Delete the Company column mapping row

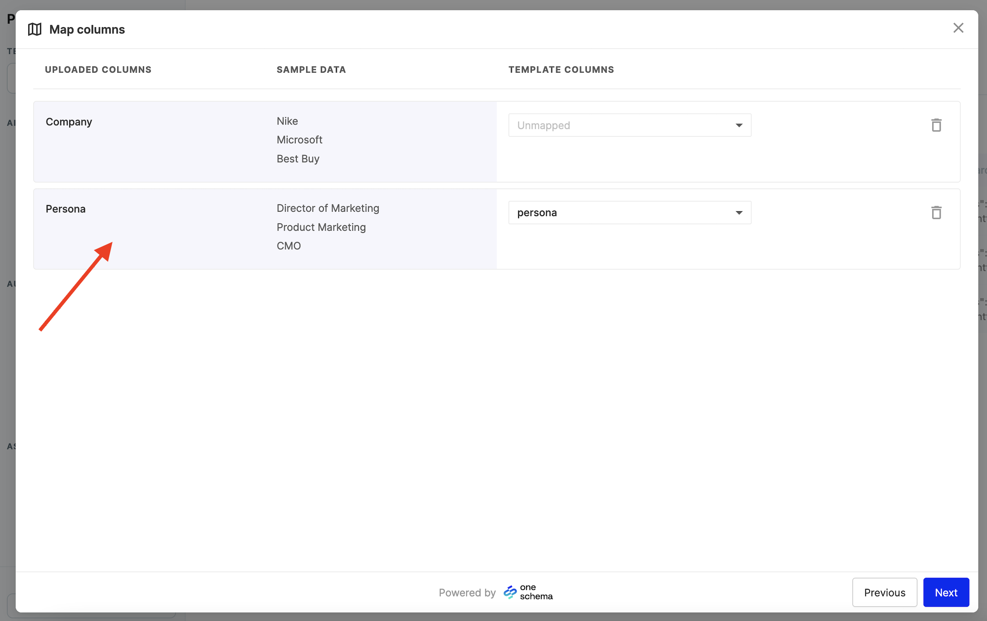(936, 125)
